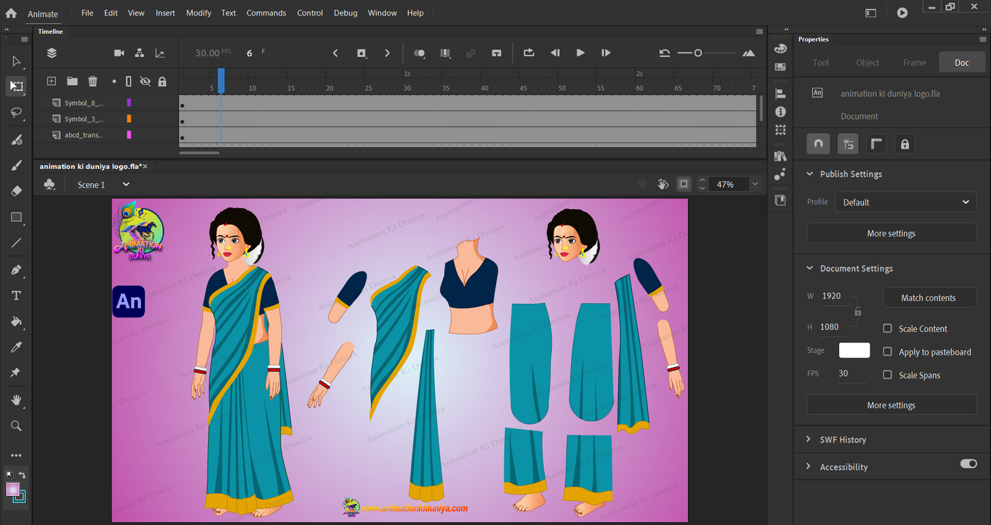The width and height of the screenshot is (991, 525).
Task: Select the Asset Warp pin tool
Action: 16,372
